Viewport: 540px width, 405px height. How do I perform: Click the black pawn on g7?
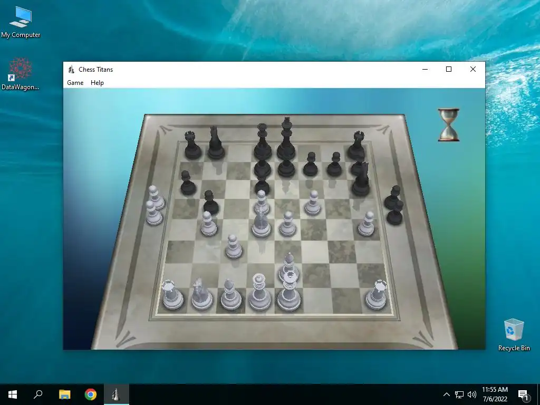[334, 165]
